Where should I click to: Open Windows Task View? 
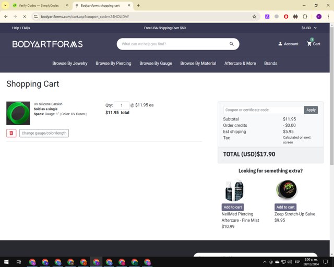click(19, 262)
